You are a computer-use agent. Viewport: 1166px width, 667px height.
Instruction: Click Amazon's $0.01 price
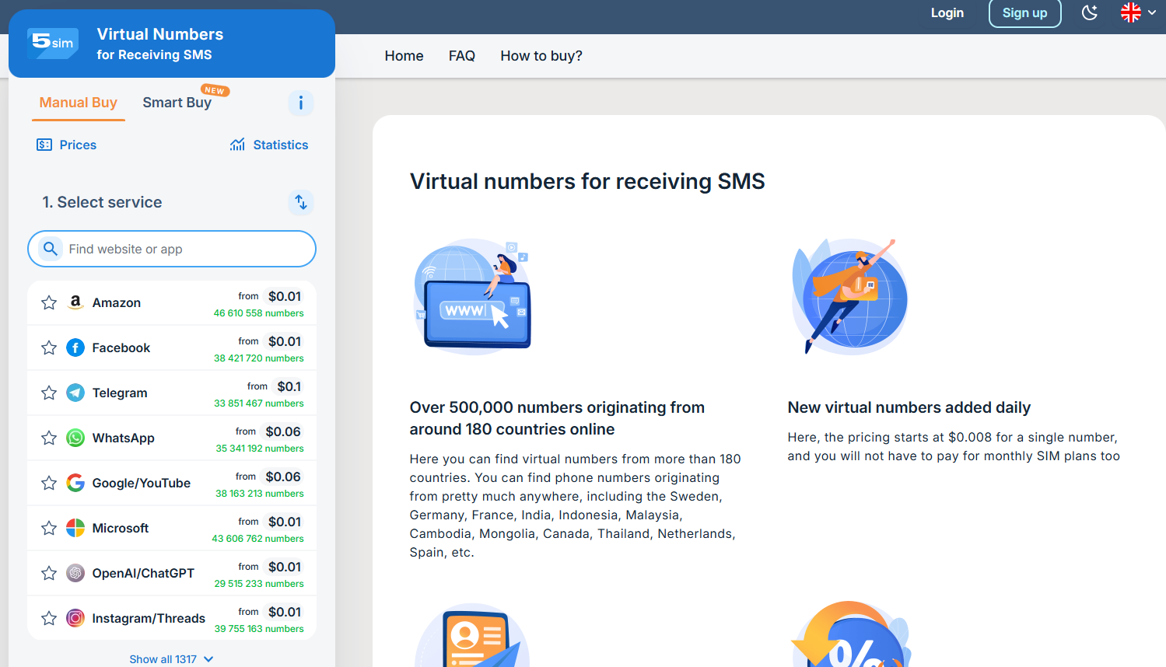click(285, 296)
